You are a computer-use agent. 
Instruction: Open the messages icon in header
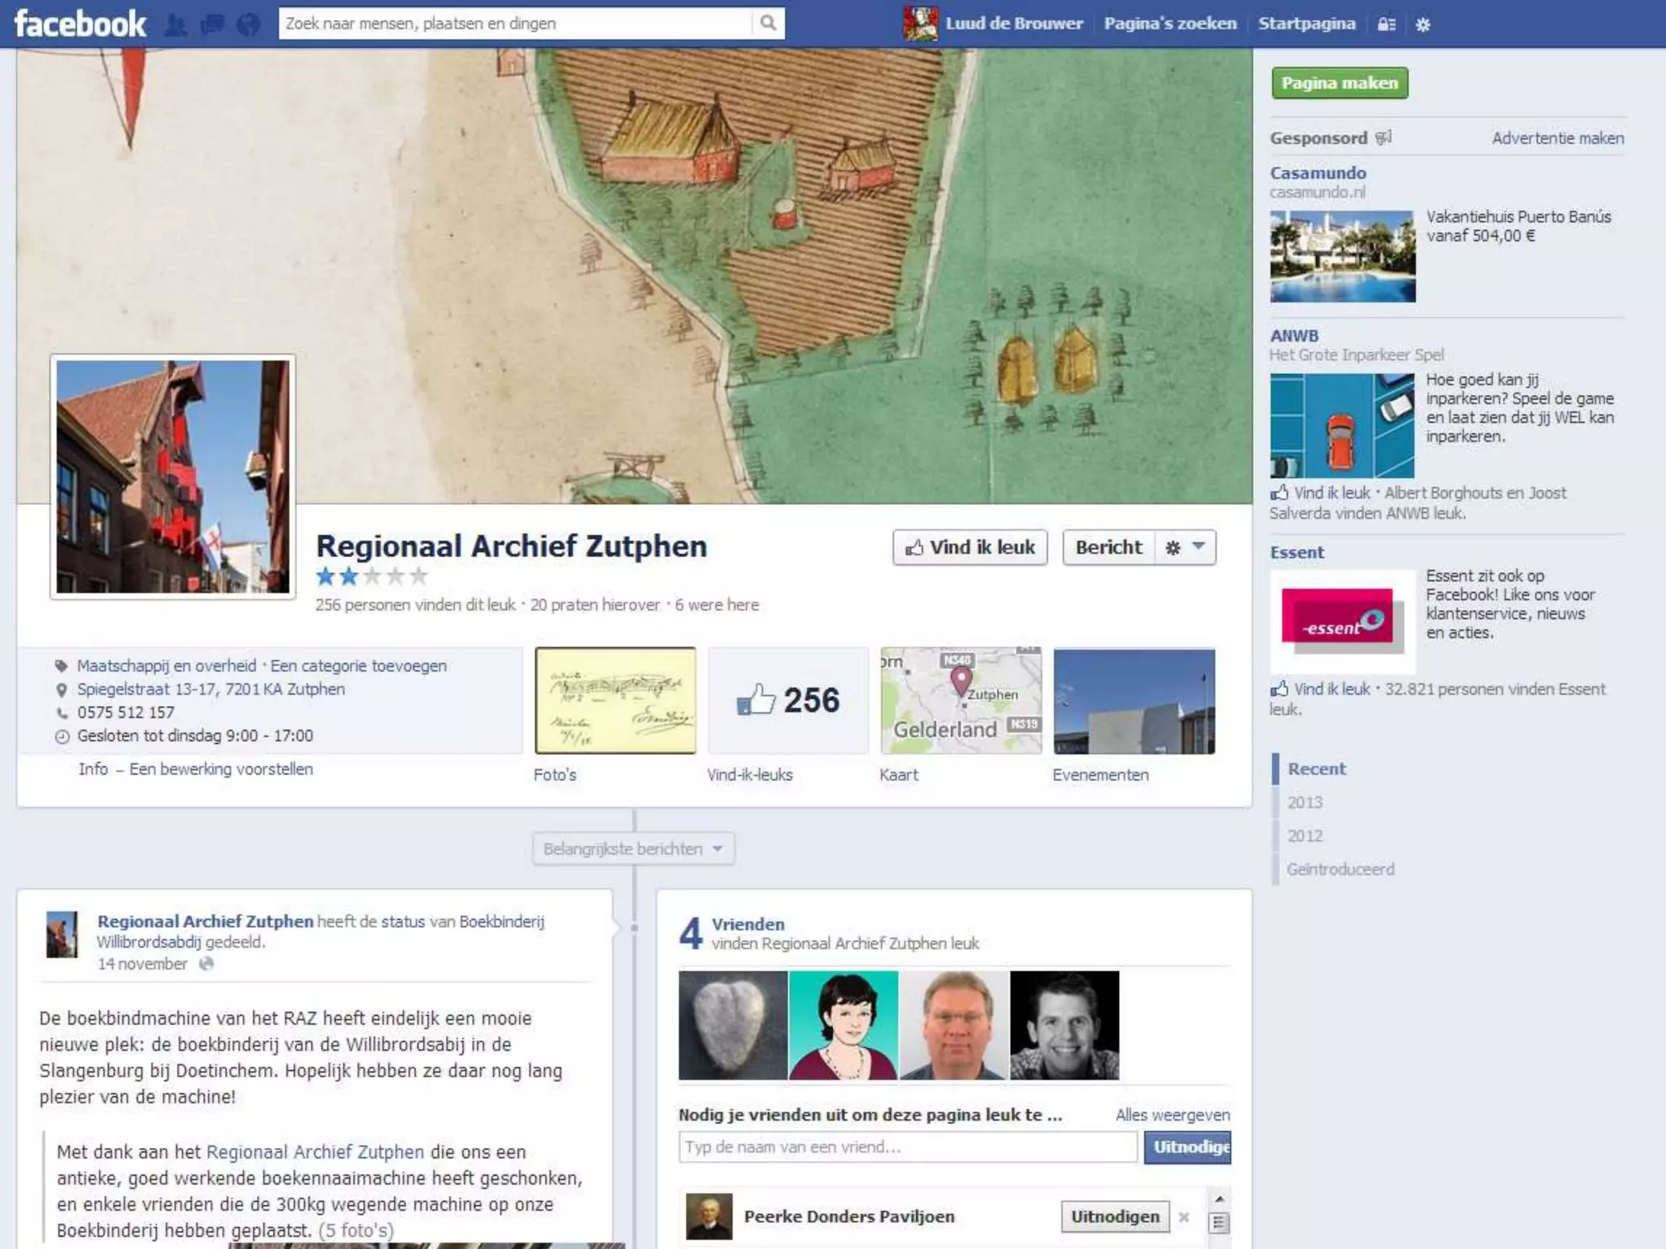(x=212, y=24)
